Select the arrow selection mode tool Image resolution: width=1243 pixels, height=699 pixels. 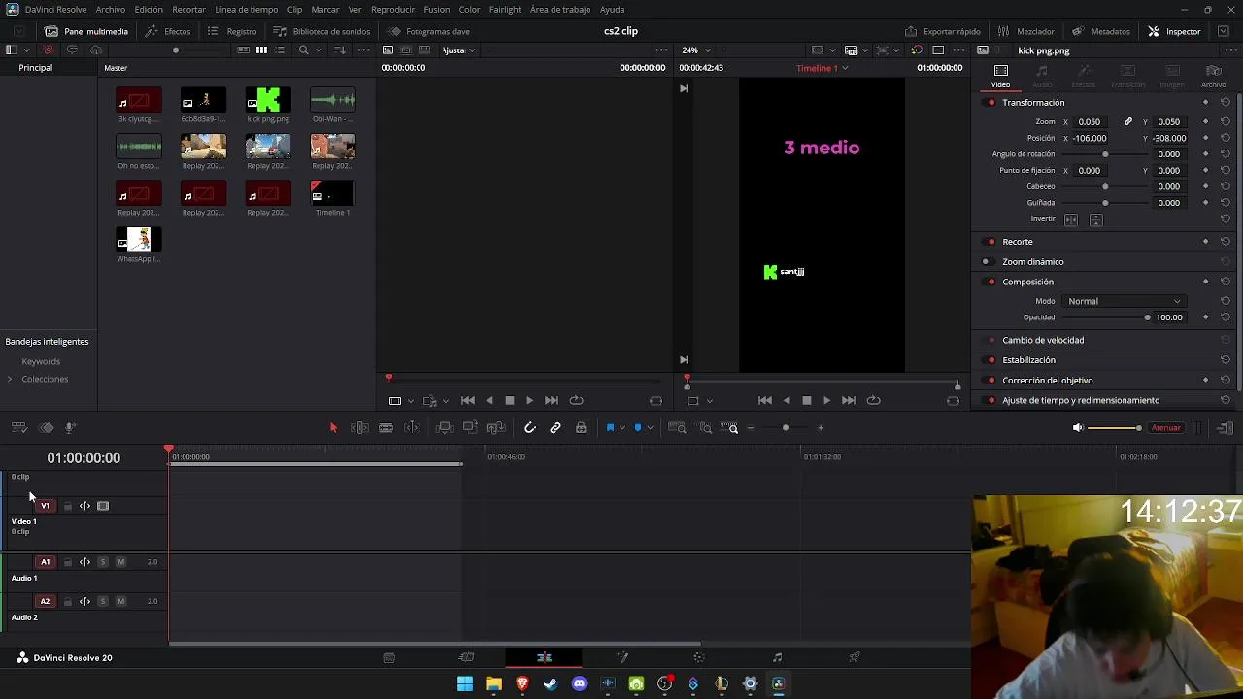tap(333, 428)
